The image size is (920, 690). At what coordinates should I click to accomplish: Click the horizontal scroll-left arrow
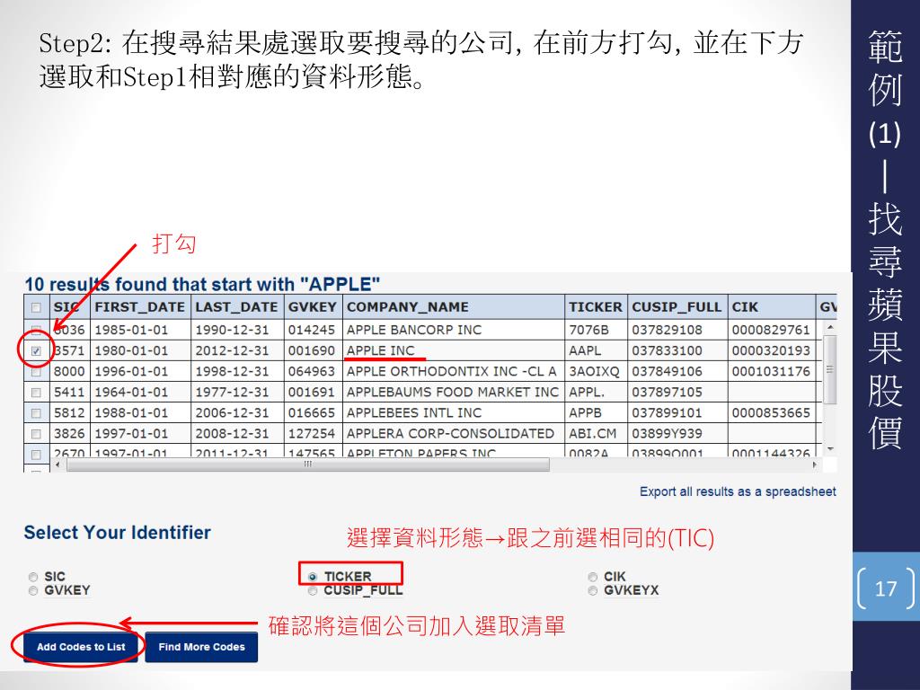click(57, 464)
